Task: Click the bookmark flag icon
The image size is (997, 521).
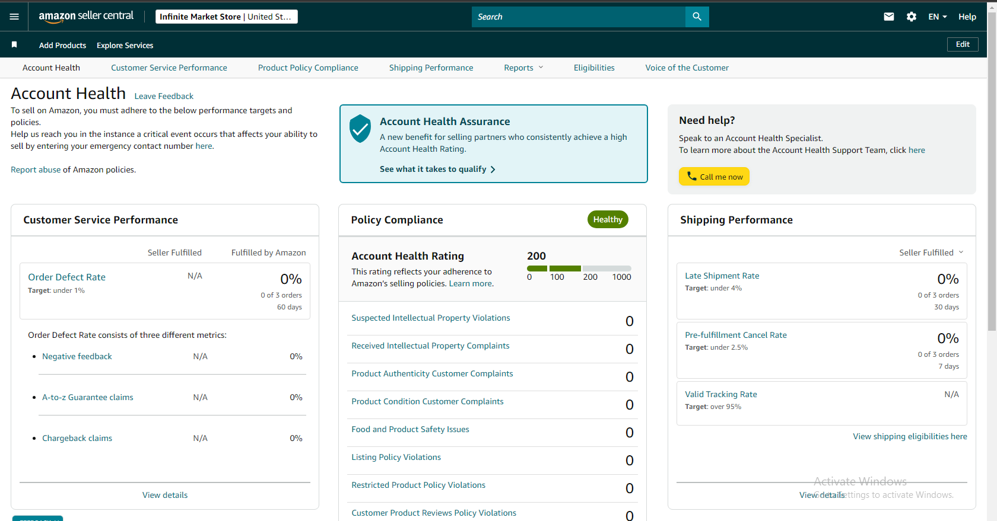Action: click(x=14, y=44)
